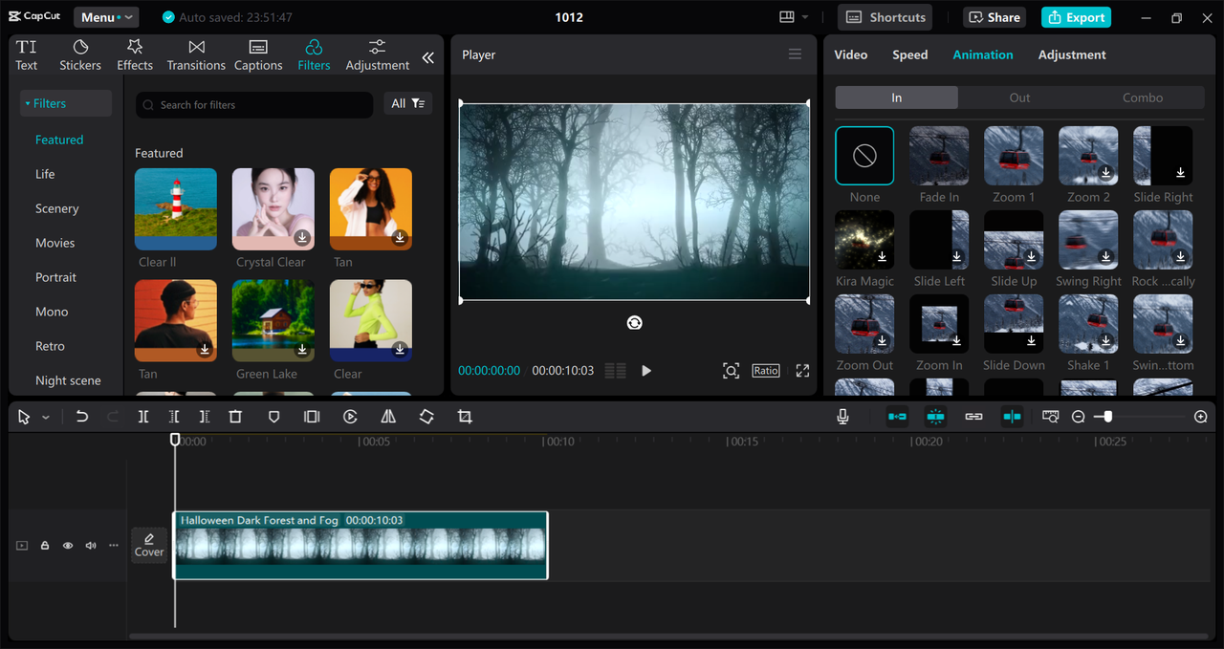Viewport: 1224px width, 649px height.
Task: Click the Ratio button
Action: [x=766, y=371]
